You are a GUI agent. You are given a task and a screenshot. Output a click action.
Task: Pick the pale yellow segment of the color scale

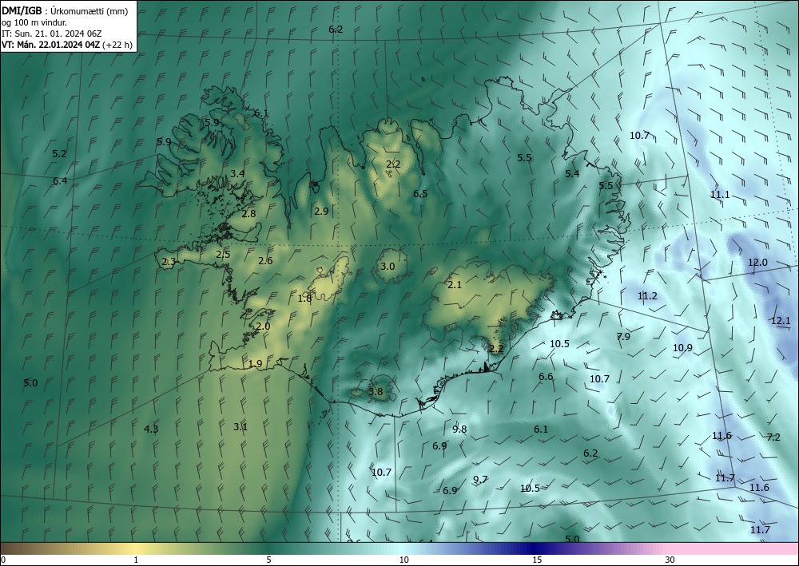coord(137,548)
